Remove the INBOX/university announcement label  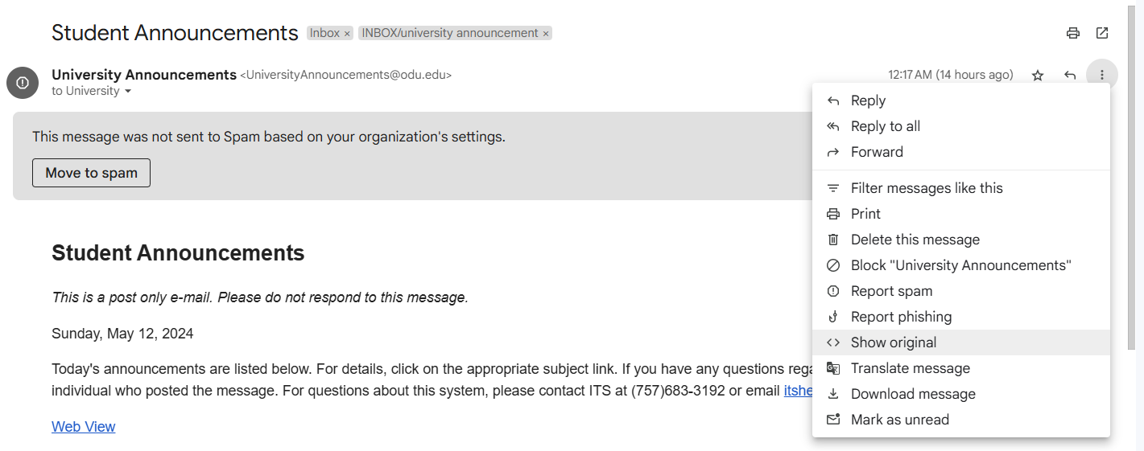click(545, 34)
